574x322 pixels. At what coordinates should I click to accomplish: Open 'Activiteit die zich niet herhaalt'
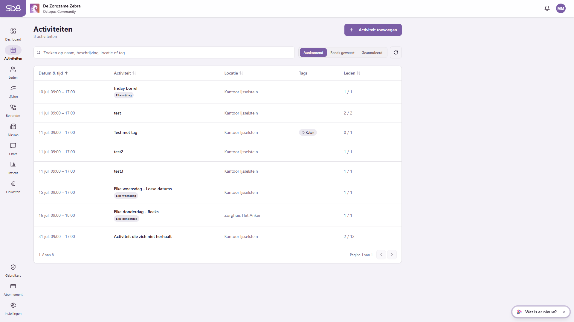tap(143, 236)
